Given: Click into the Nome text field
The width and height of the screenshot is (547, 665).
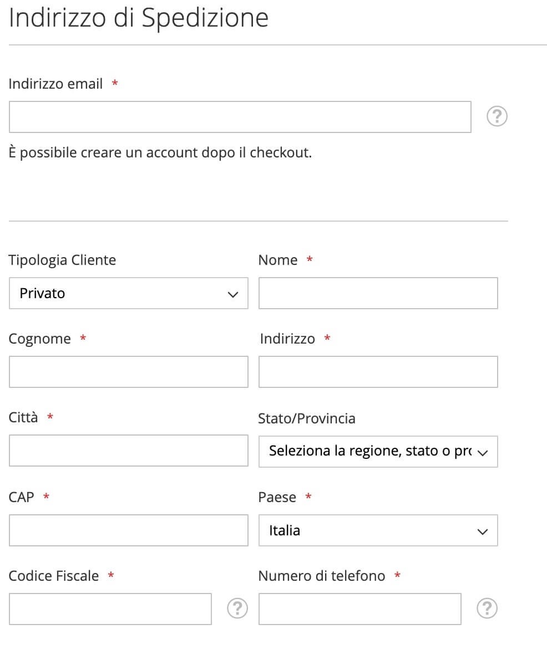Looking at the screenshot, I should 378,293.
